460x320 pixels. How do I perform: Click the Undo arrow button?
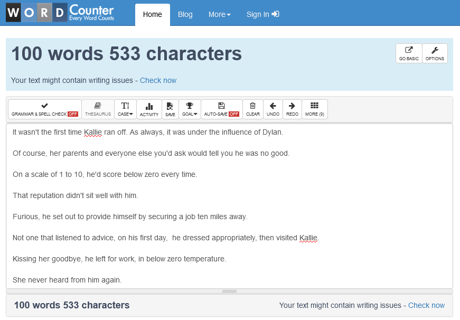tap(273, 109)
